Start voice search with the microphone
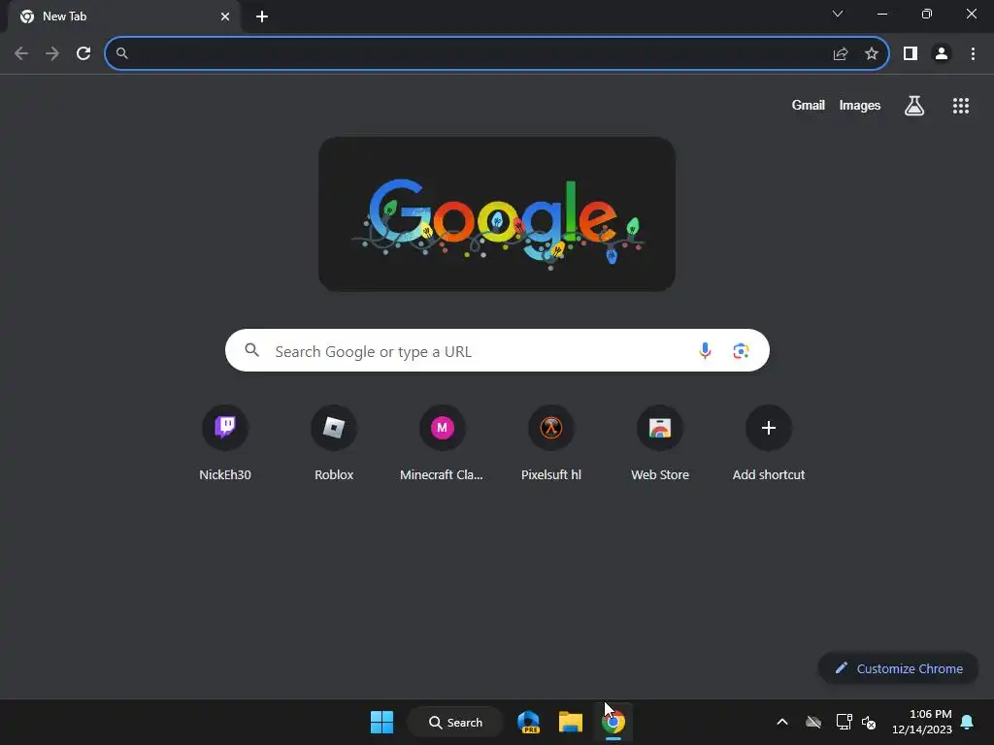This screenshot has width=994, height=745. click(x=705, y=350)
